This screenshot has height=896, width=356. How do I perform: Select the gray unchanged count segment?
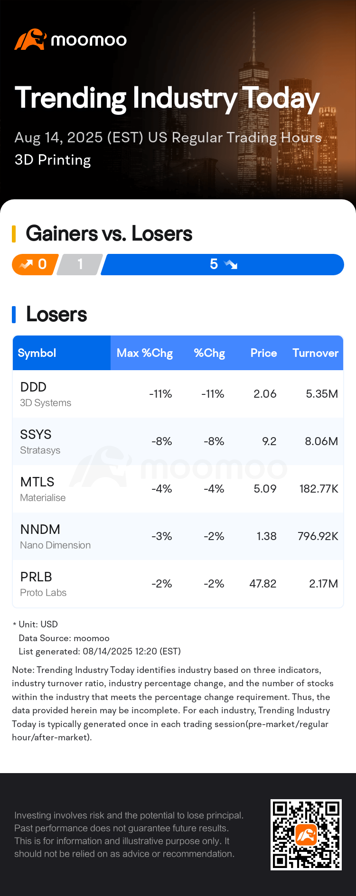click(79, 264)
